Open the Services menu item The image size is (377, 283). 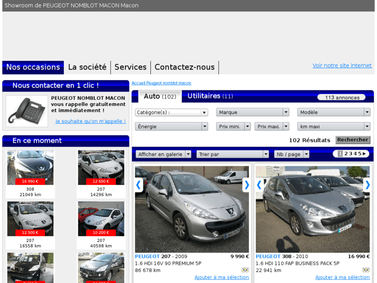point(131,67)
